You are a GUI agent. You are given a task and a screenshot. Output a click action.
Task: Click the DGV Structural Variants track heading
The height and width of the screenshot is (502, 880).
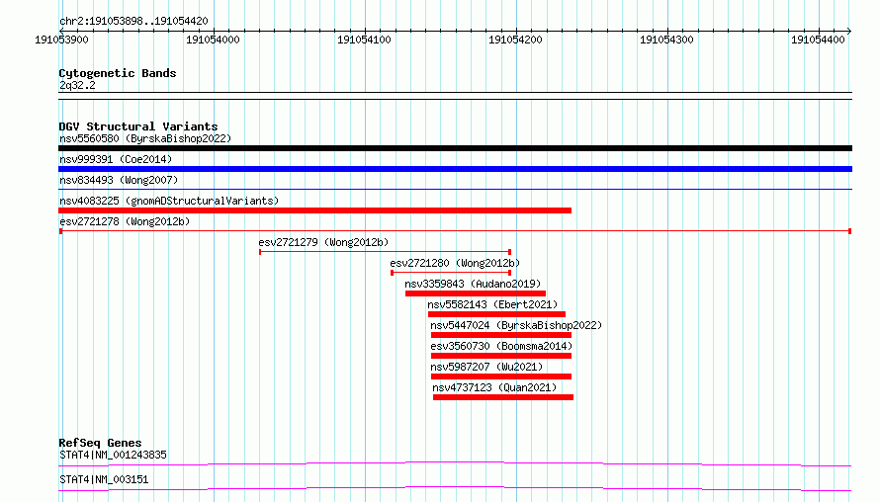point(138,126)
